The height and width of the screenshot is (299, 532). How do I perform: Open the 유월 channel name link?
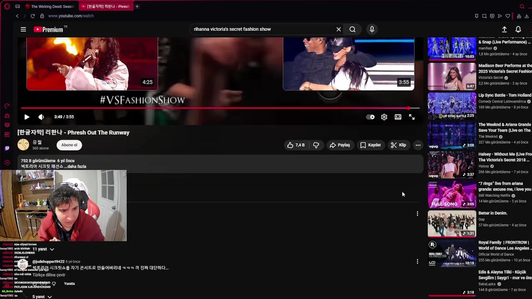[37, 142]
